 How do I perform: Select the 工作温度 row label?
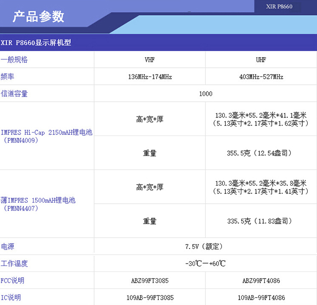coord(14,264)
